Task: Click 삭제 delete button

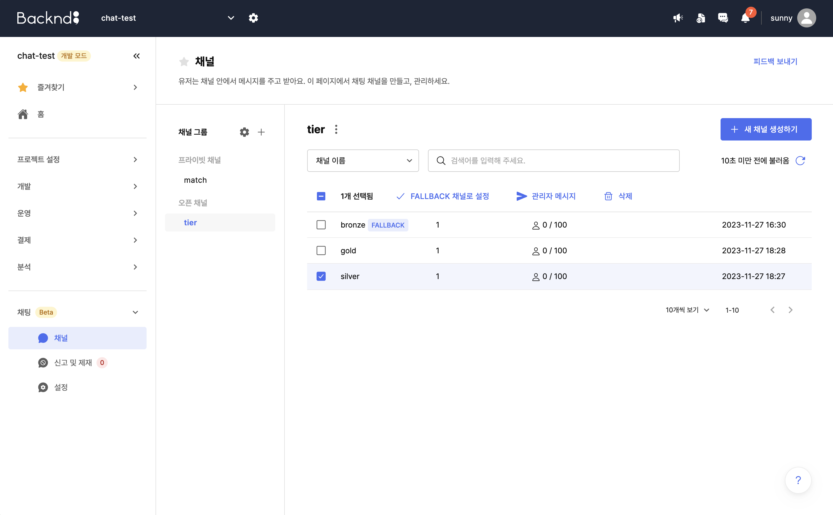Action: click(618, 196)
